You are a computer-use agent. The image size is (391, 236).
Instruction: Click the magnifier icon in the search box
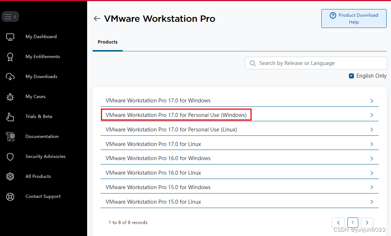point(253,64)
